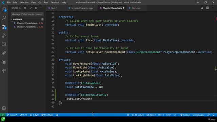
Task: Click the clipboard icon in status bar
Action: 128,115
